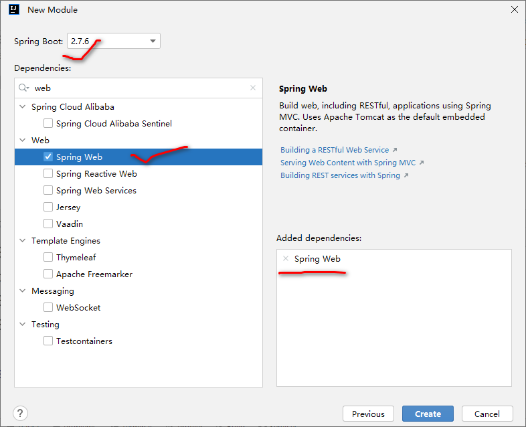Click the Create button

click(428, 414)
